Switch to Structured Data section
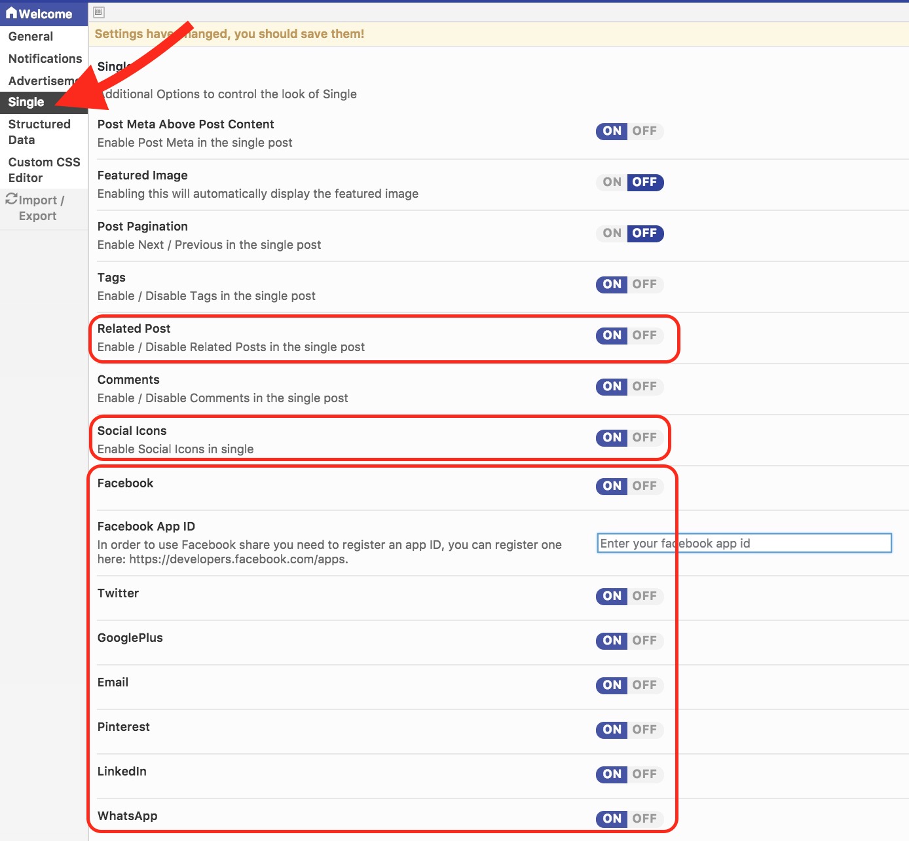Screen dimensions: 909x841 [x=39, y=132]
